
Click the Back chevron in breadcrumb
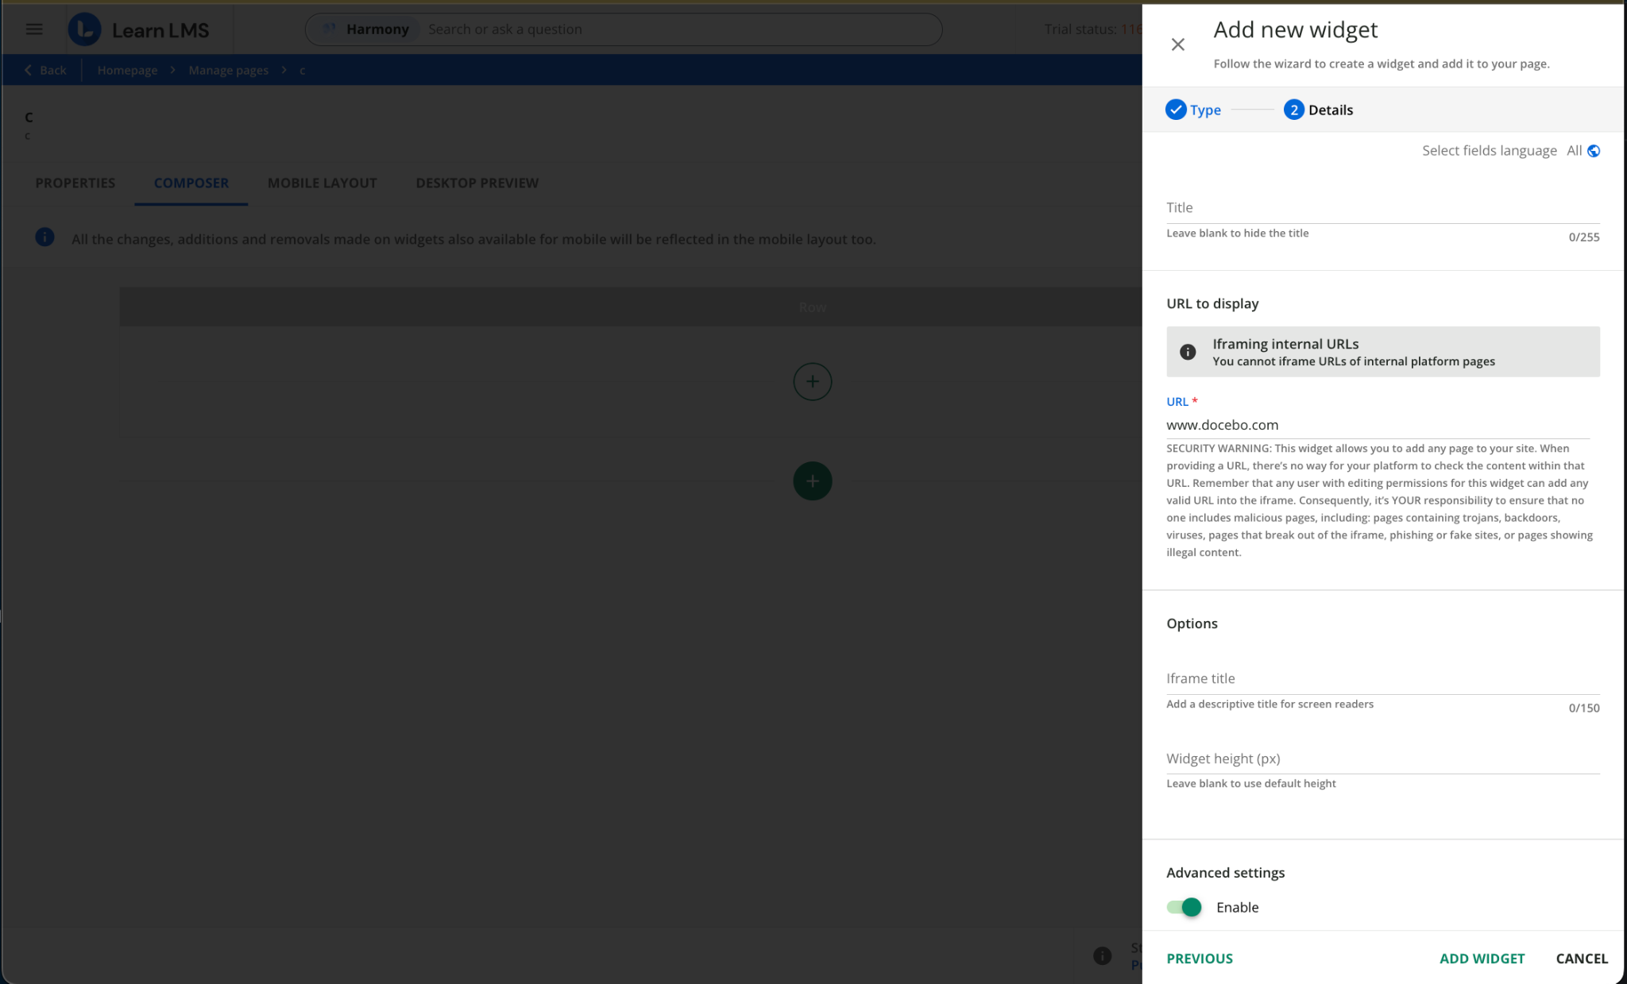coord(29,70)
